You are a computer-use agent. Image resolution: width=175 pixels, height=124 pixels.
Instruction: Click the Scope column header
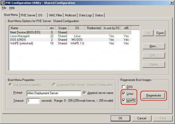(62, 28)
